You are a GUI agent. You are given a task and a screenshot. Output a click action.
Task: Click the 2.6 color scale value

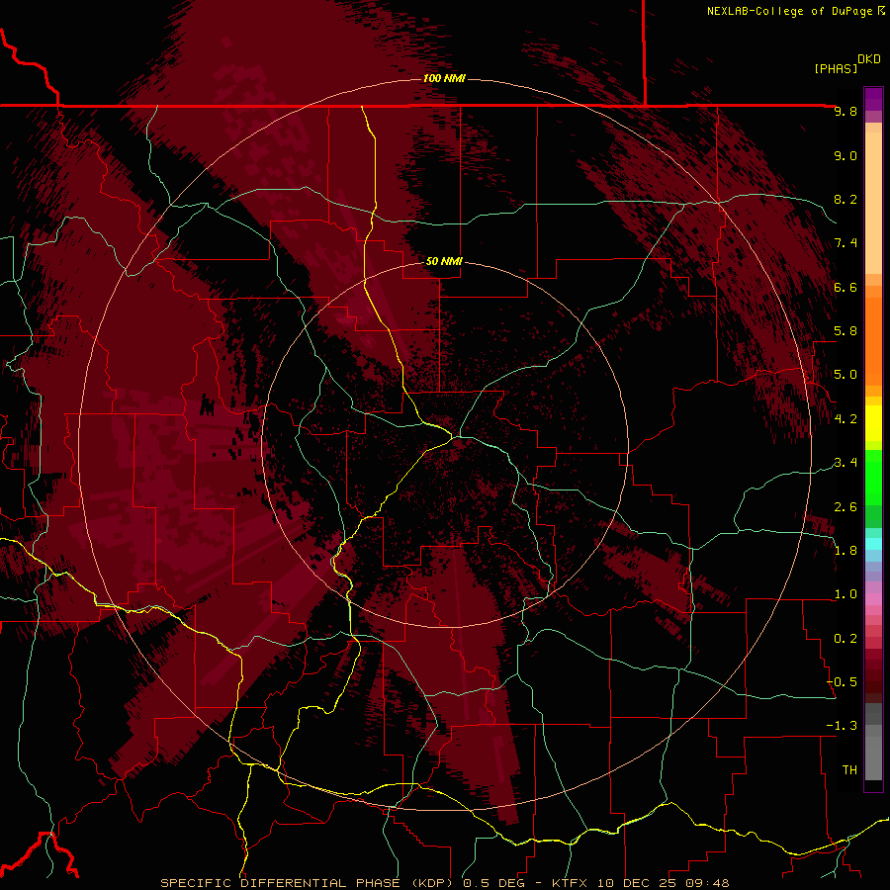click(845, 507)
